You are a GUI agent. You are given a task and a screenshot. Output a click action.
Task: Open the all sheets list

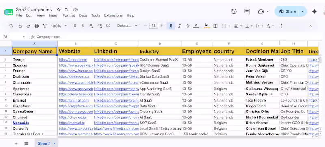pos(26,143)
